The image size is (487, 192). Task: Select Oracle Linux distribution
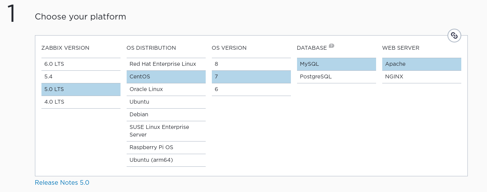(166, 89)
